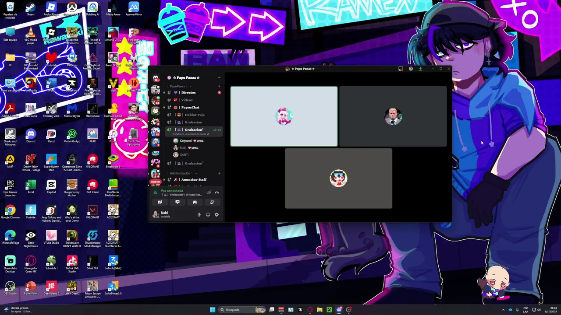
Task: Click the 'Voz conectada' connection status
Action: point(172,191)
